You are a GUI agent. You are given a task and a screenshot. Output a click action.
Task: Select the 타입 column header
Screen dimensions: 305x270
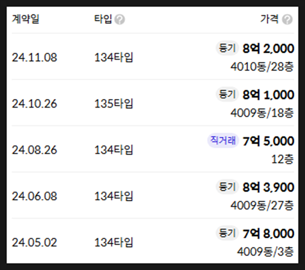click(x=103, y=19)
